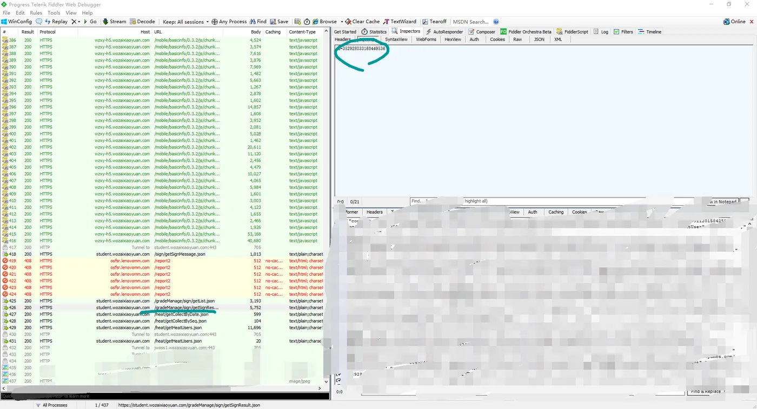757x409 pixels.
Task: Click the MSDN Search input box
Action: tap(471, 22)
